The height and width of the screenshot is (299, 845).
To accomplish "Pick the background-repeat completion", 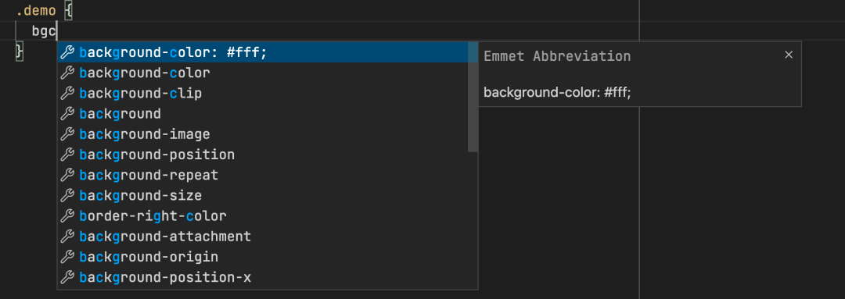I will [x=263, y=175].
